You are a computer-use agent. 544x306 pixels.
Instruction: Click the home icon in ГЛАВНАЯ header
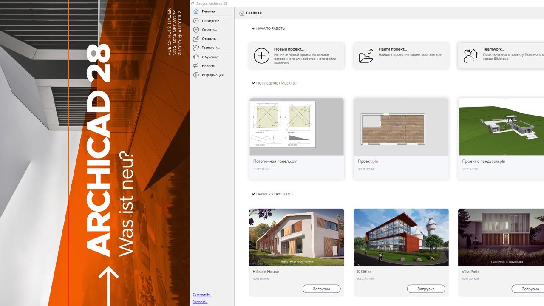click(x=242, y=13)
